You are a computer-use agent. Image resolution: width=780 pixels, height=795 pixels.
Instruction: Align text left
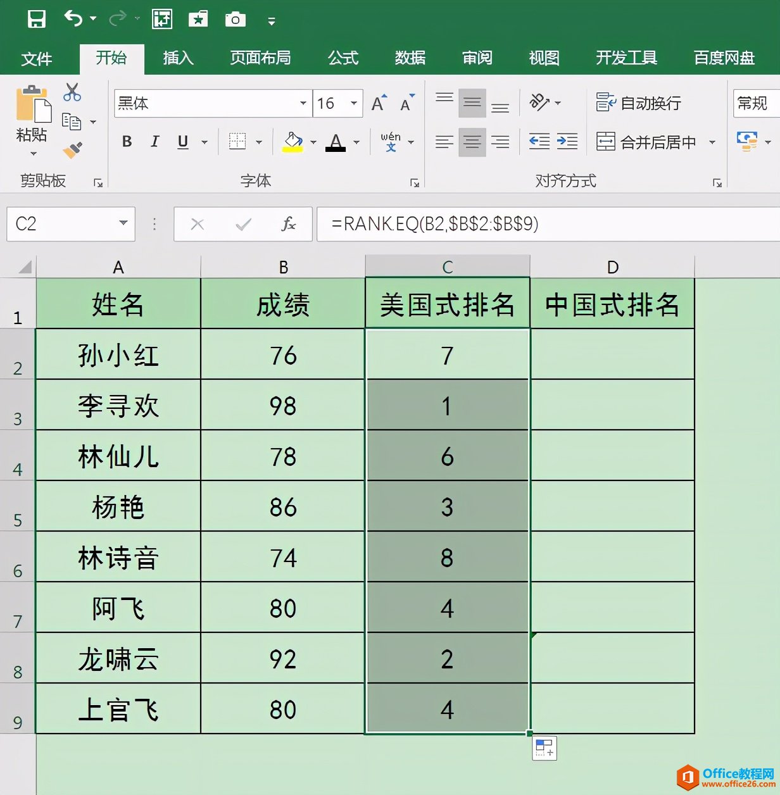(444, 142)
